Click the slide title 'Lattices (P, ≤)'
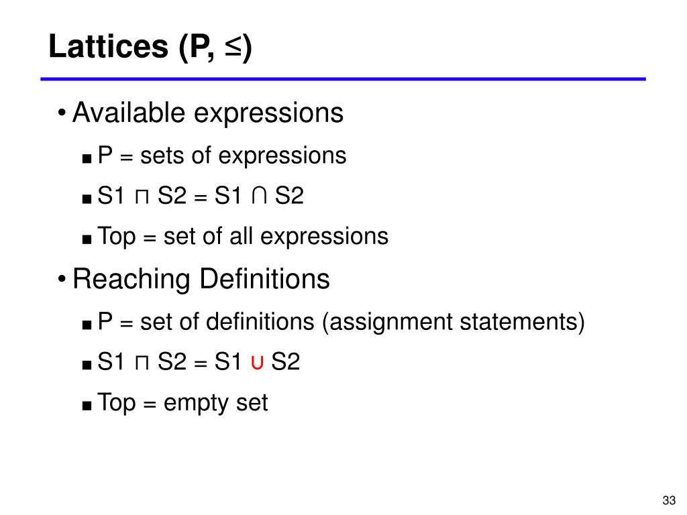The image size is (687, 515). click(150, 47)
